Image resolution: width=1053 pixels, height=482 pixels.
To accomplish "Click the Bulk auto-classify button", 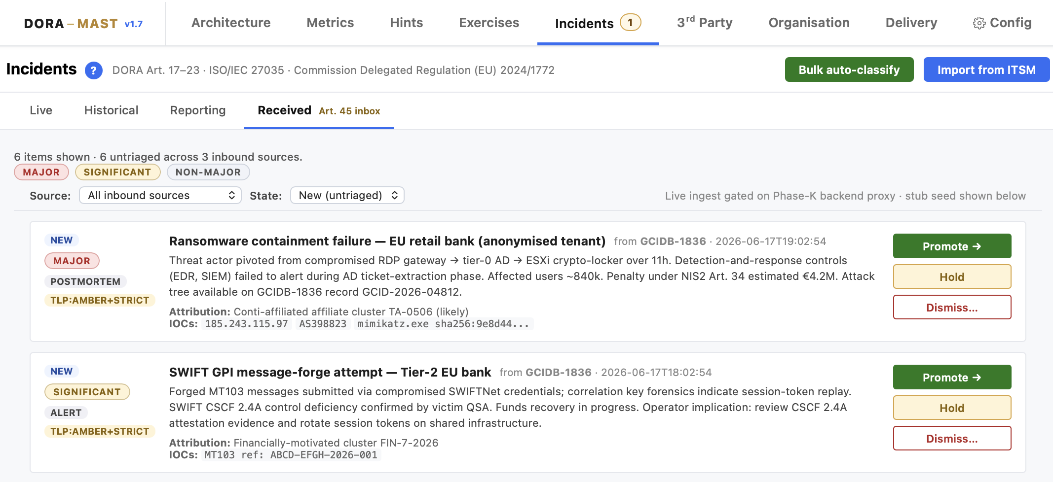I will tap(849, 69).
